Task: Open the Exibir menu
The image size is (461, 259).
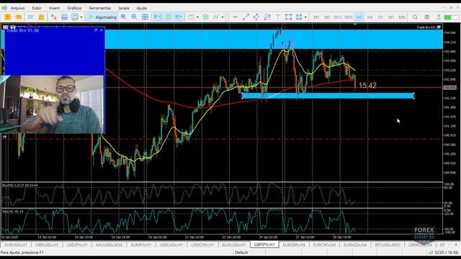Action: (x=37, y=8)
